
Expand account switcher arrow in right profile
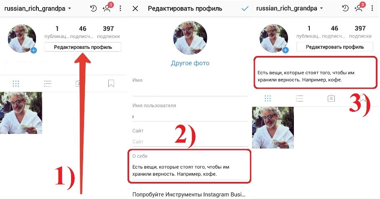click(x=321, y=8)
